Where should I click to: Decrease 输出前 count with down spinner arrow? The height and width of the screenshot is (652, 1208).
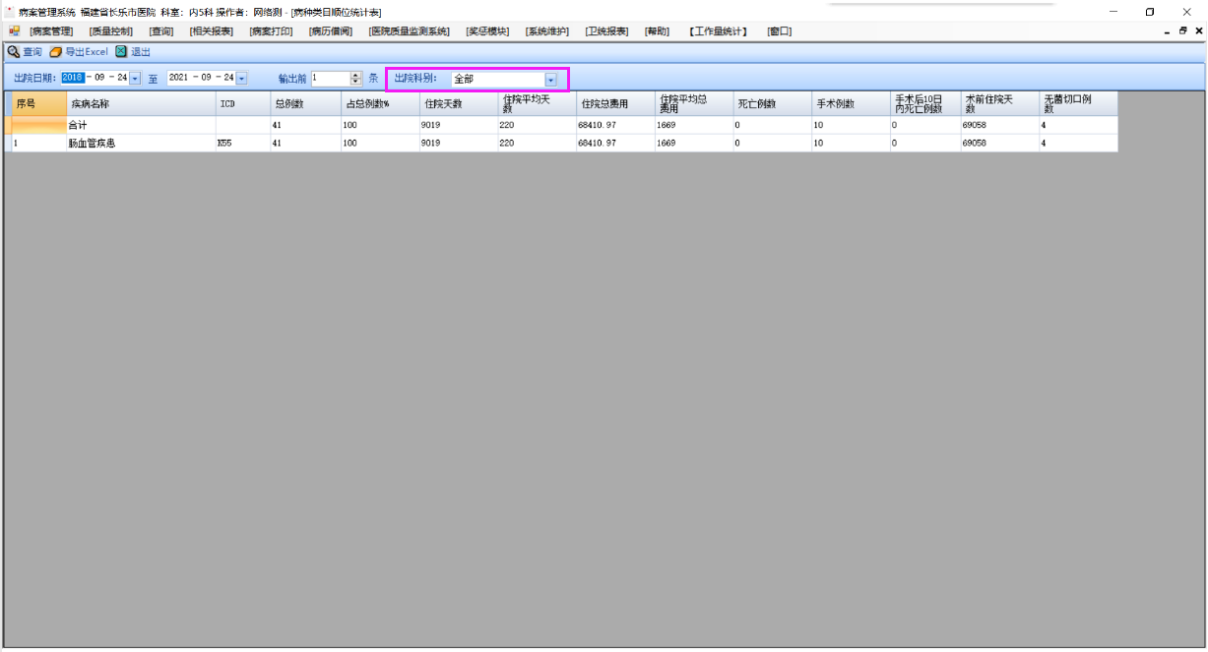[x=356, y=83]
